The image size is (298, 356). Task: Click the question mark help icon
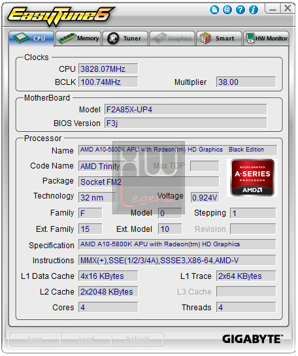click(x=240, y=10)
